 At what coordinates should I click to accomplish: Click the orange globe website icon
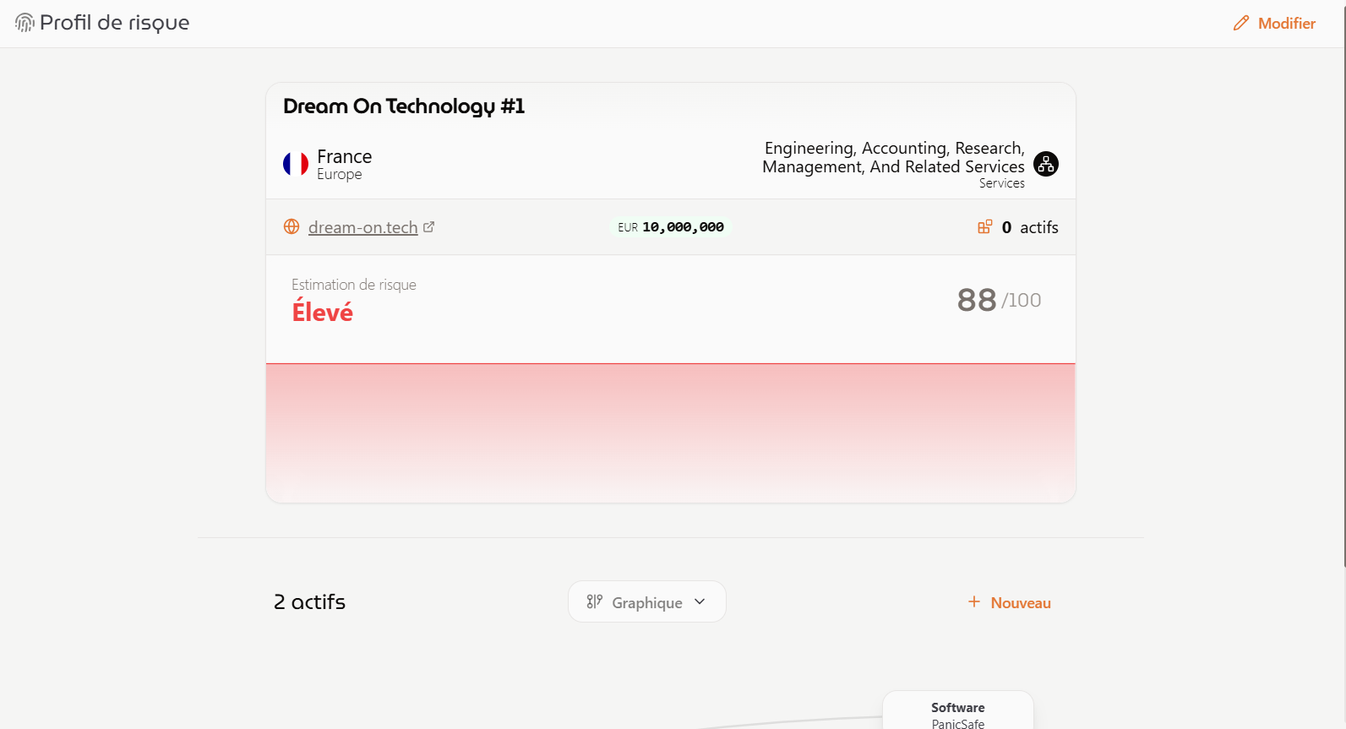tap(292, 226)
